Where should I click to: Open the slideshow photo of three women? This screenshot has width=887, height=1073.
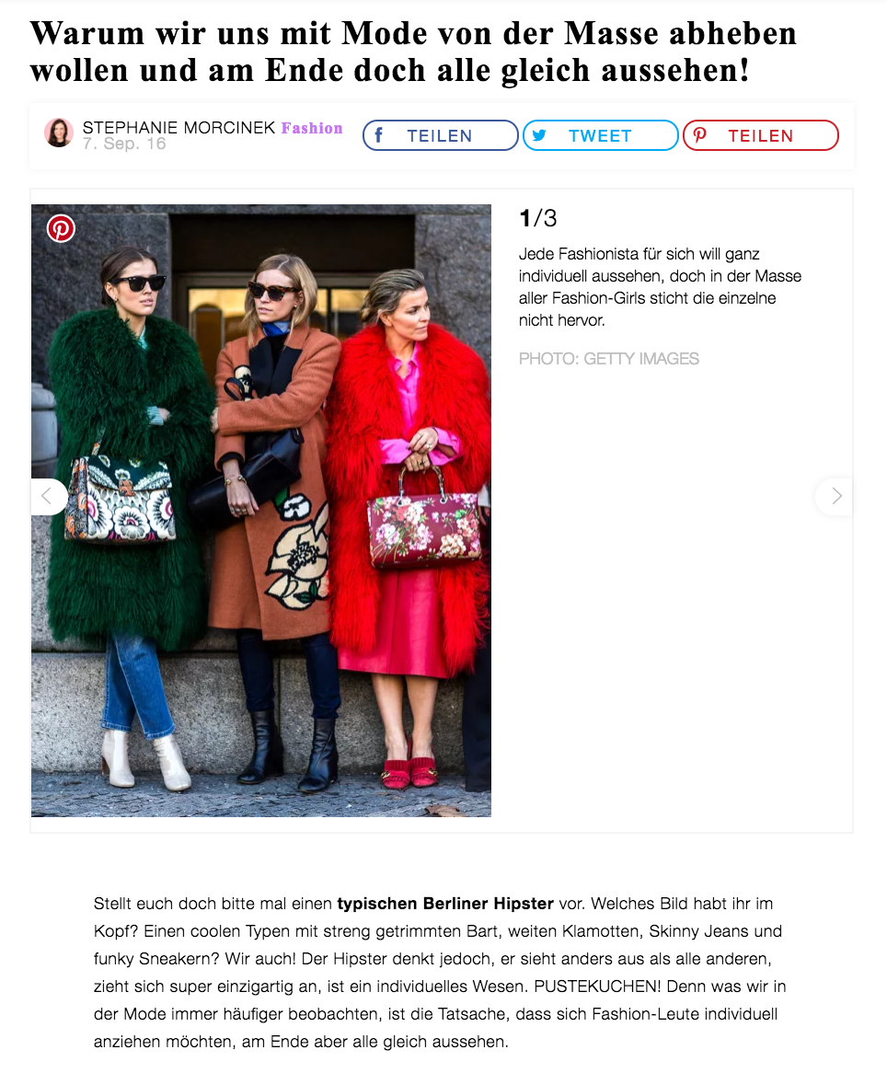(x=260, y=511)
